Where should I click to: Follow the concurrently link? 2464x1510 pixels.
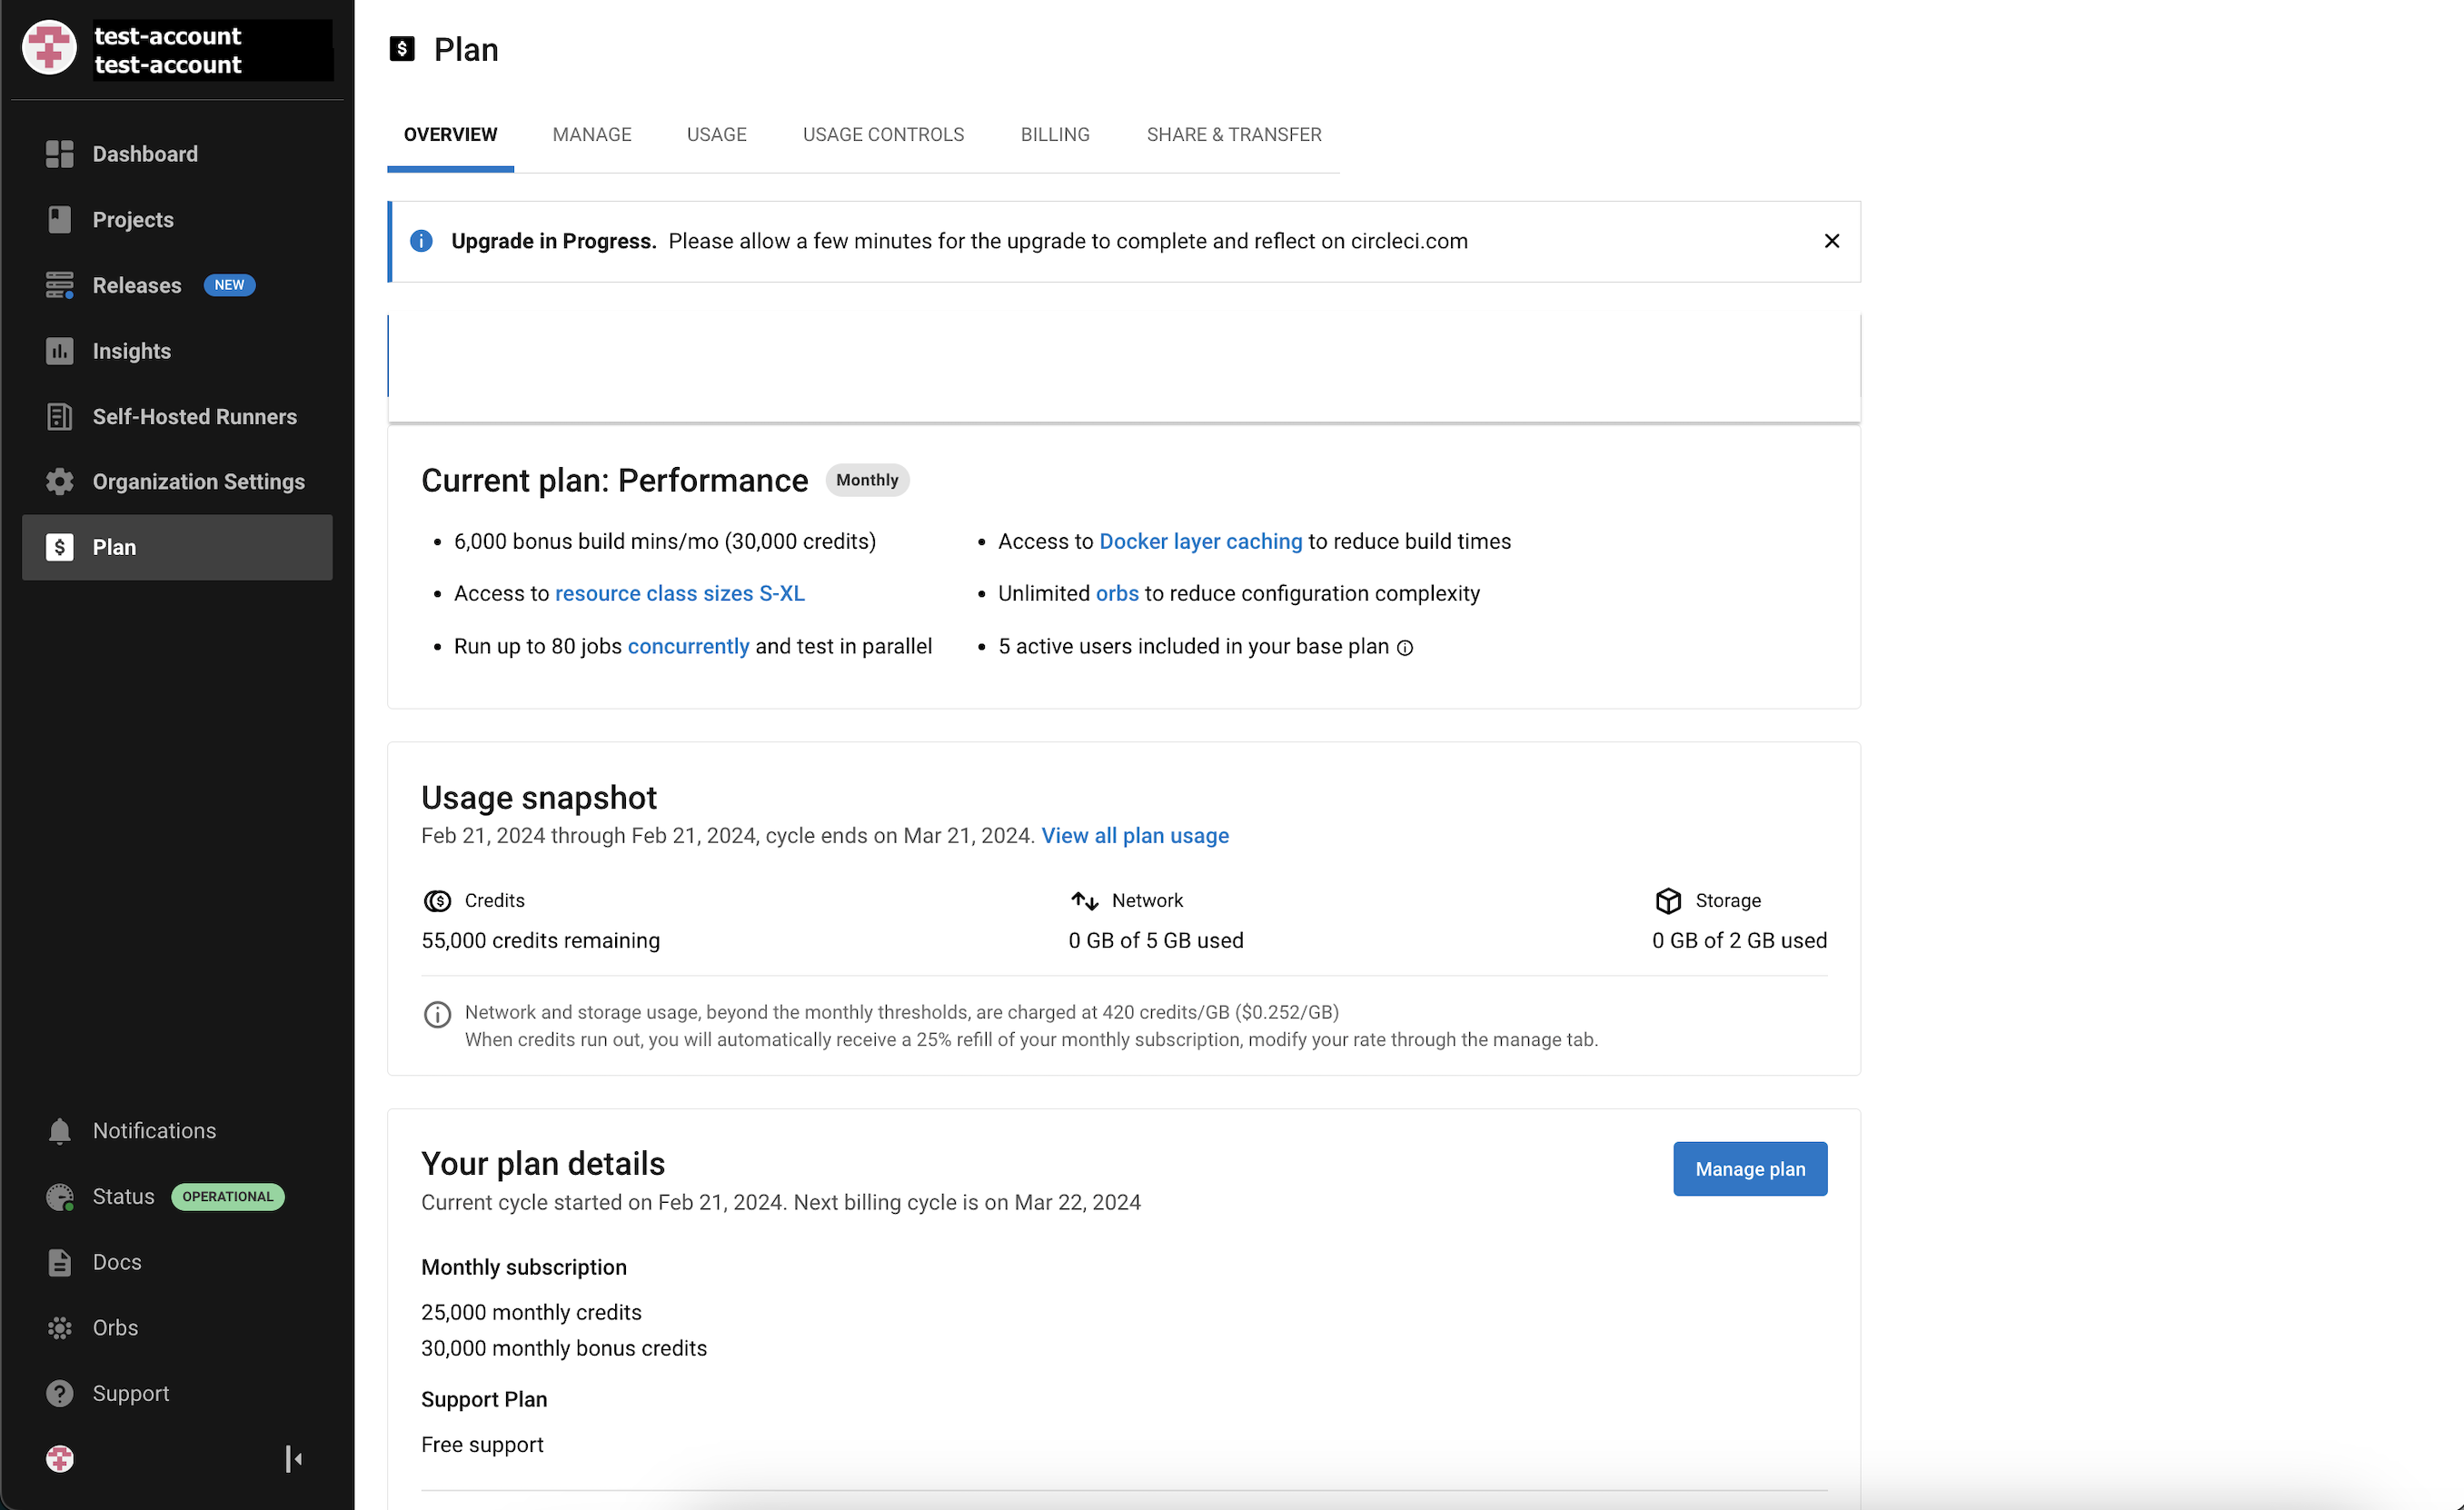coord(688,647)
